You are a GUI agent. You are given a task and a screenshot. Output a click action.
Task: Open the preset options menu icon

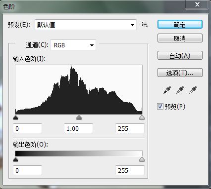[x=145, y=25]
